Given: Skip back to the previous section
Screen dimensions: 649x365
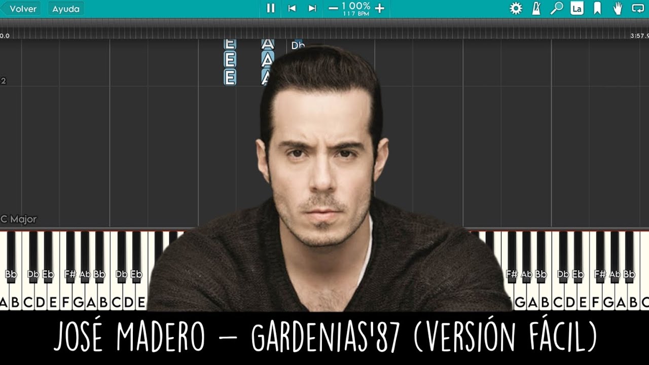Looking at the screenshot, I should coord(292,8).
